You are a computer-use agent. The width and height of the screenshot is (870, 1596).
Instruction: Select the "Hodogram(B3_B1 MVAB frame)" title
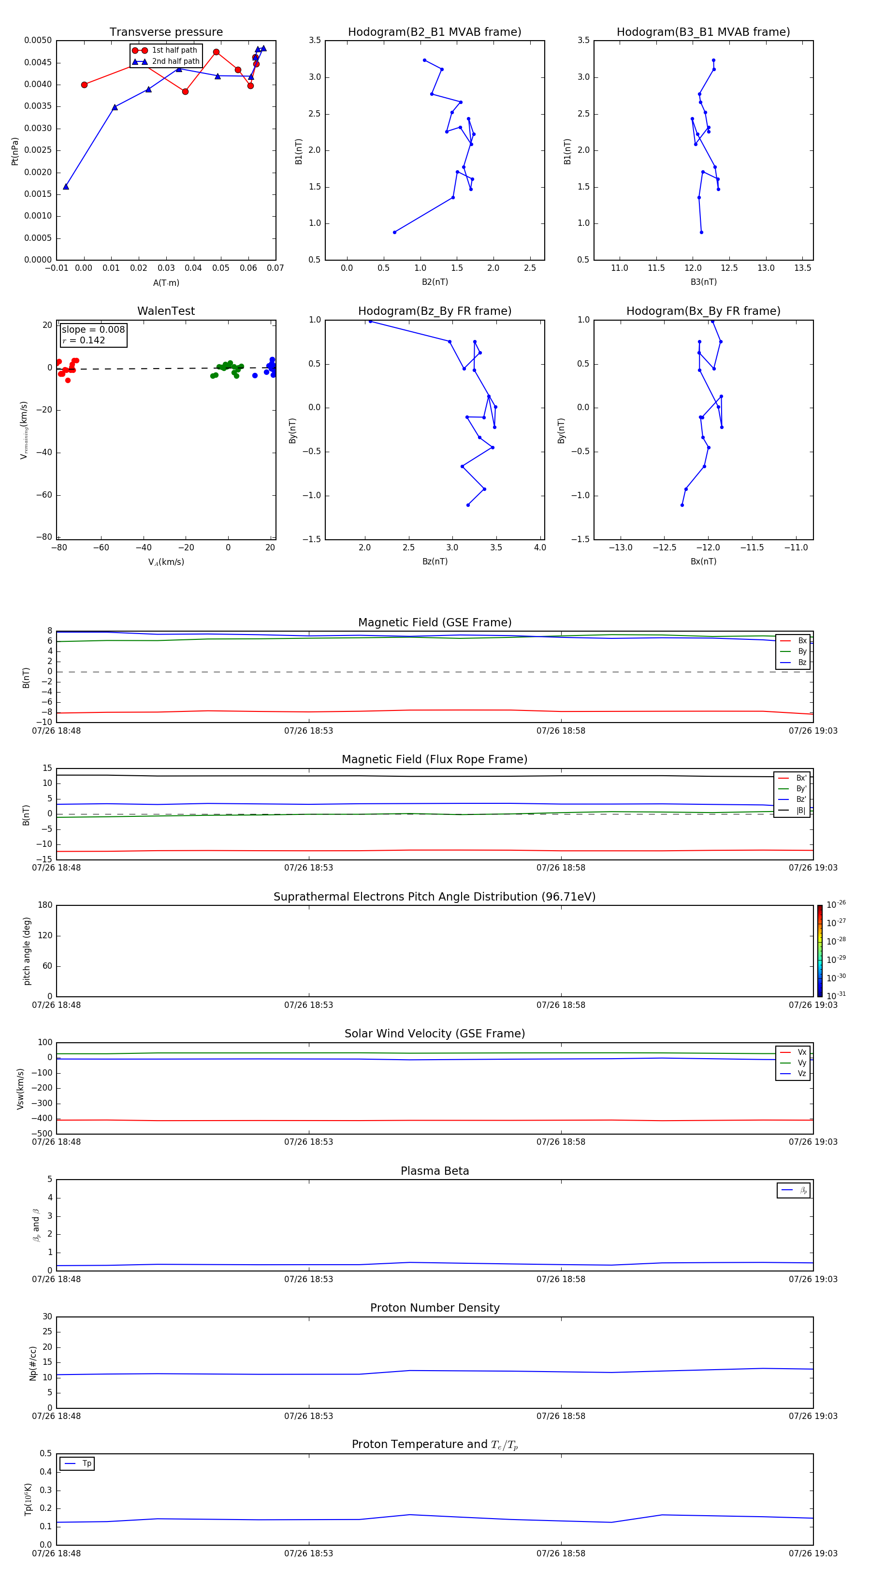[x=703, y=32]
